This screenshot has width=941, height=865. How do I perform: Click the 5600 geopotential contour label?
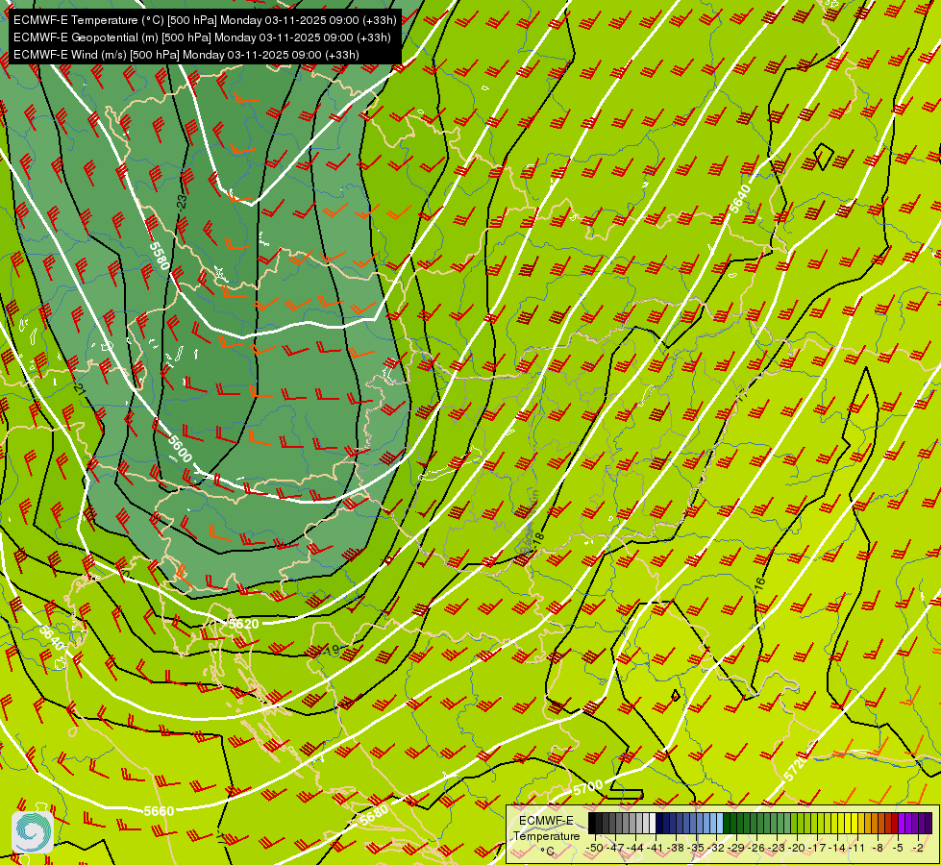[x=180, y=449]
